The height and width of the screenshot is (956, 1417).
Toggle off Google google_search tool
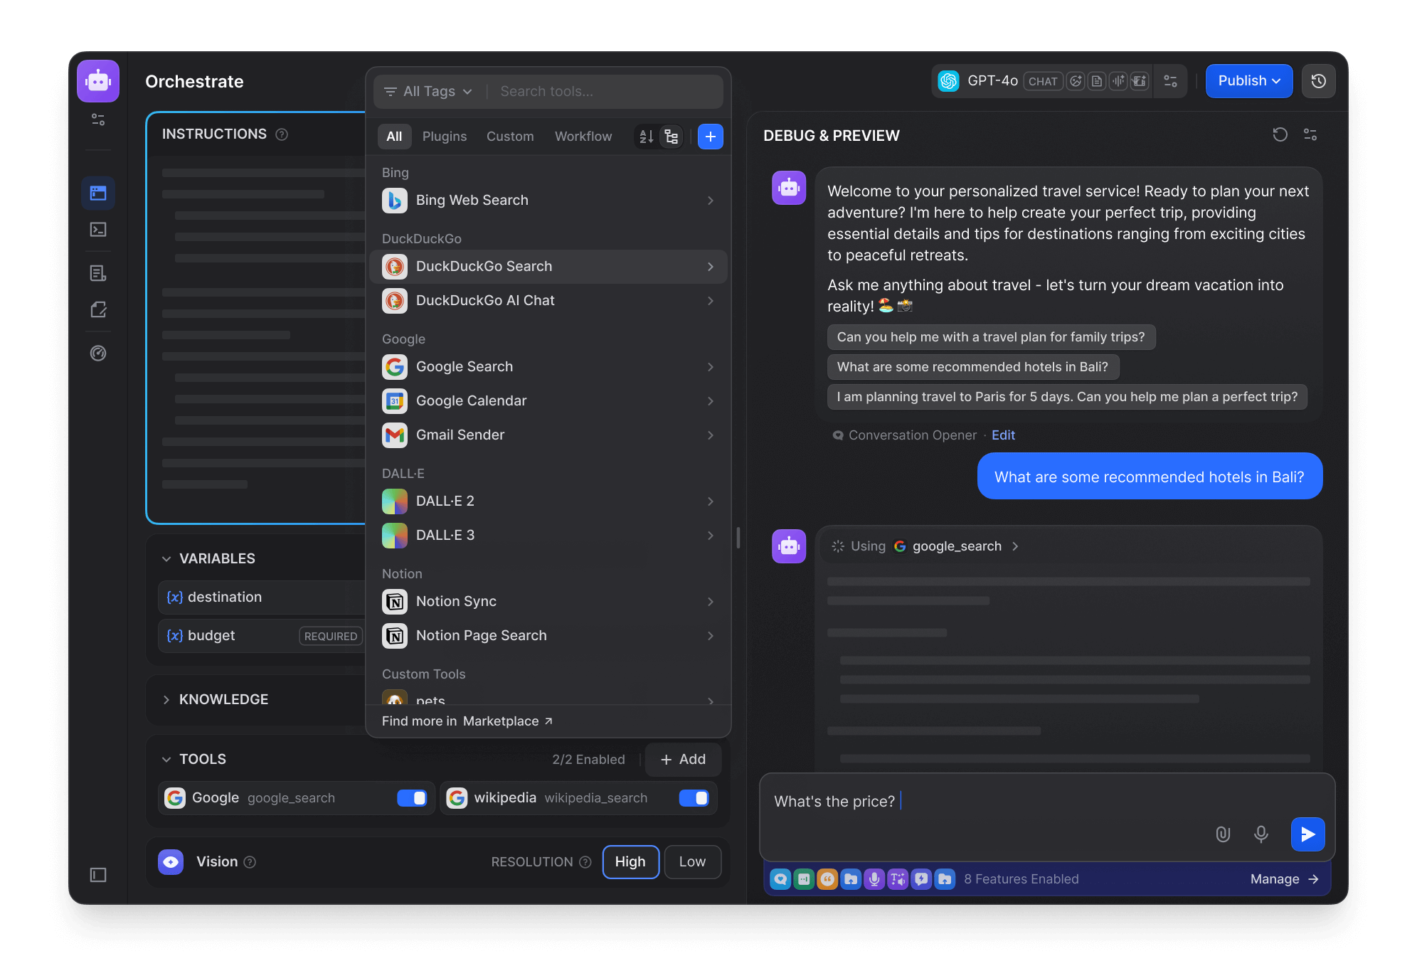tap(412, 798)
